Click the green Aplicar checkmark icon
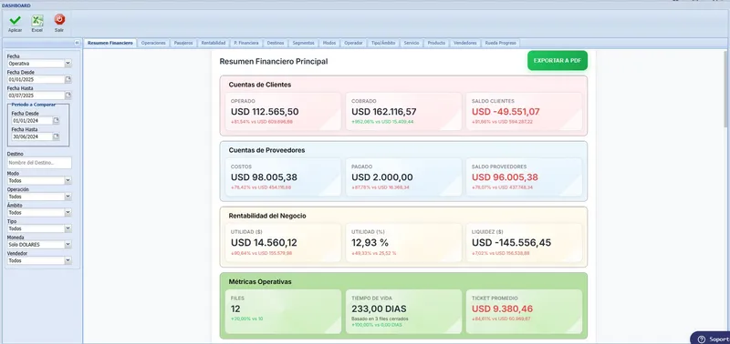The image size is (730, 344). pyautogui.click(x=15, y=20)
